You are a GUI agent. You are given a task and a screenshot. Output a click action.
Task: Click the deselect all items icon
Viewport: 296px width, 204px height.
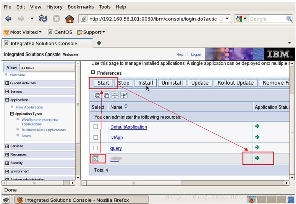pos(106,95)
